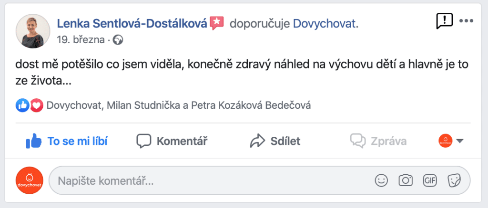Screen dimensions: 488x208
Task: Click Lenka's profile picture thumbnail
Action: pyautogui.click(x=33, y=31)
